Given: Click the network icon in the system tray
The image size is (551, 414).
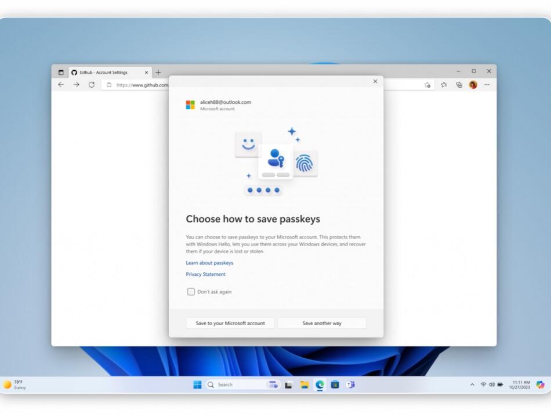Looking at the screenshot, I should (x=483, y=384).
